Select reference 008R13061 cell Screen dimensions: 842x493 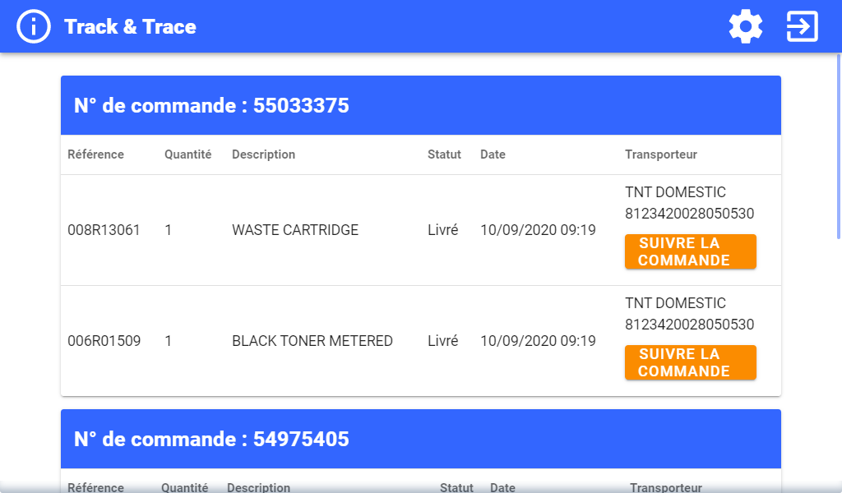(104, 230)
